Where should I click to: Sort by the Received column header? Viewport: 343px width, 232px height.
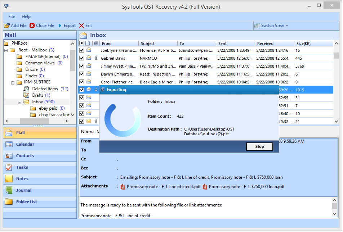click(275, 44)
